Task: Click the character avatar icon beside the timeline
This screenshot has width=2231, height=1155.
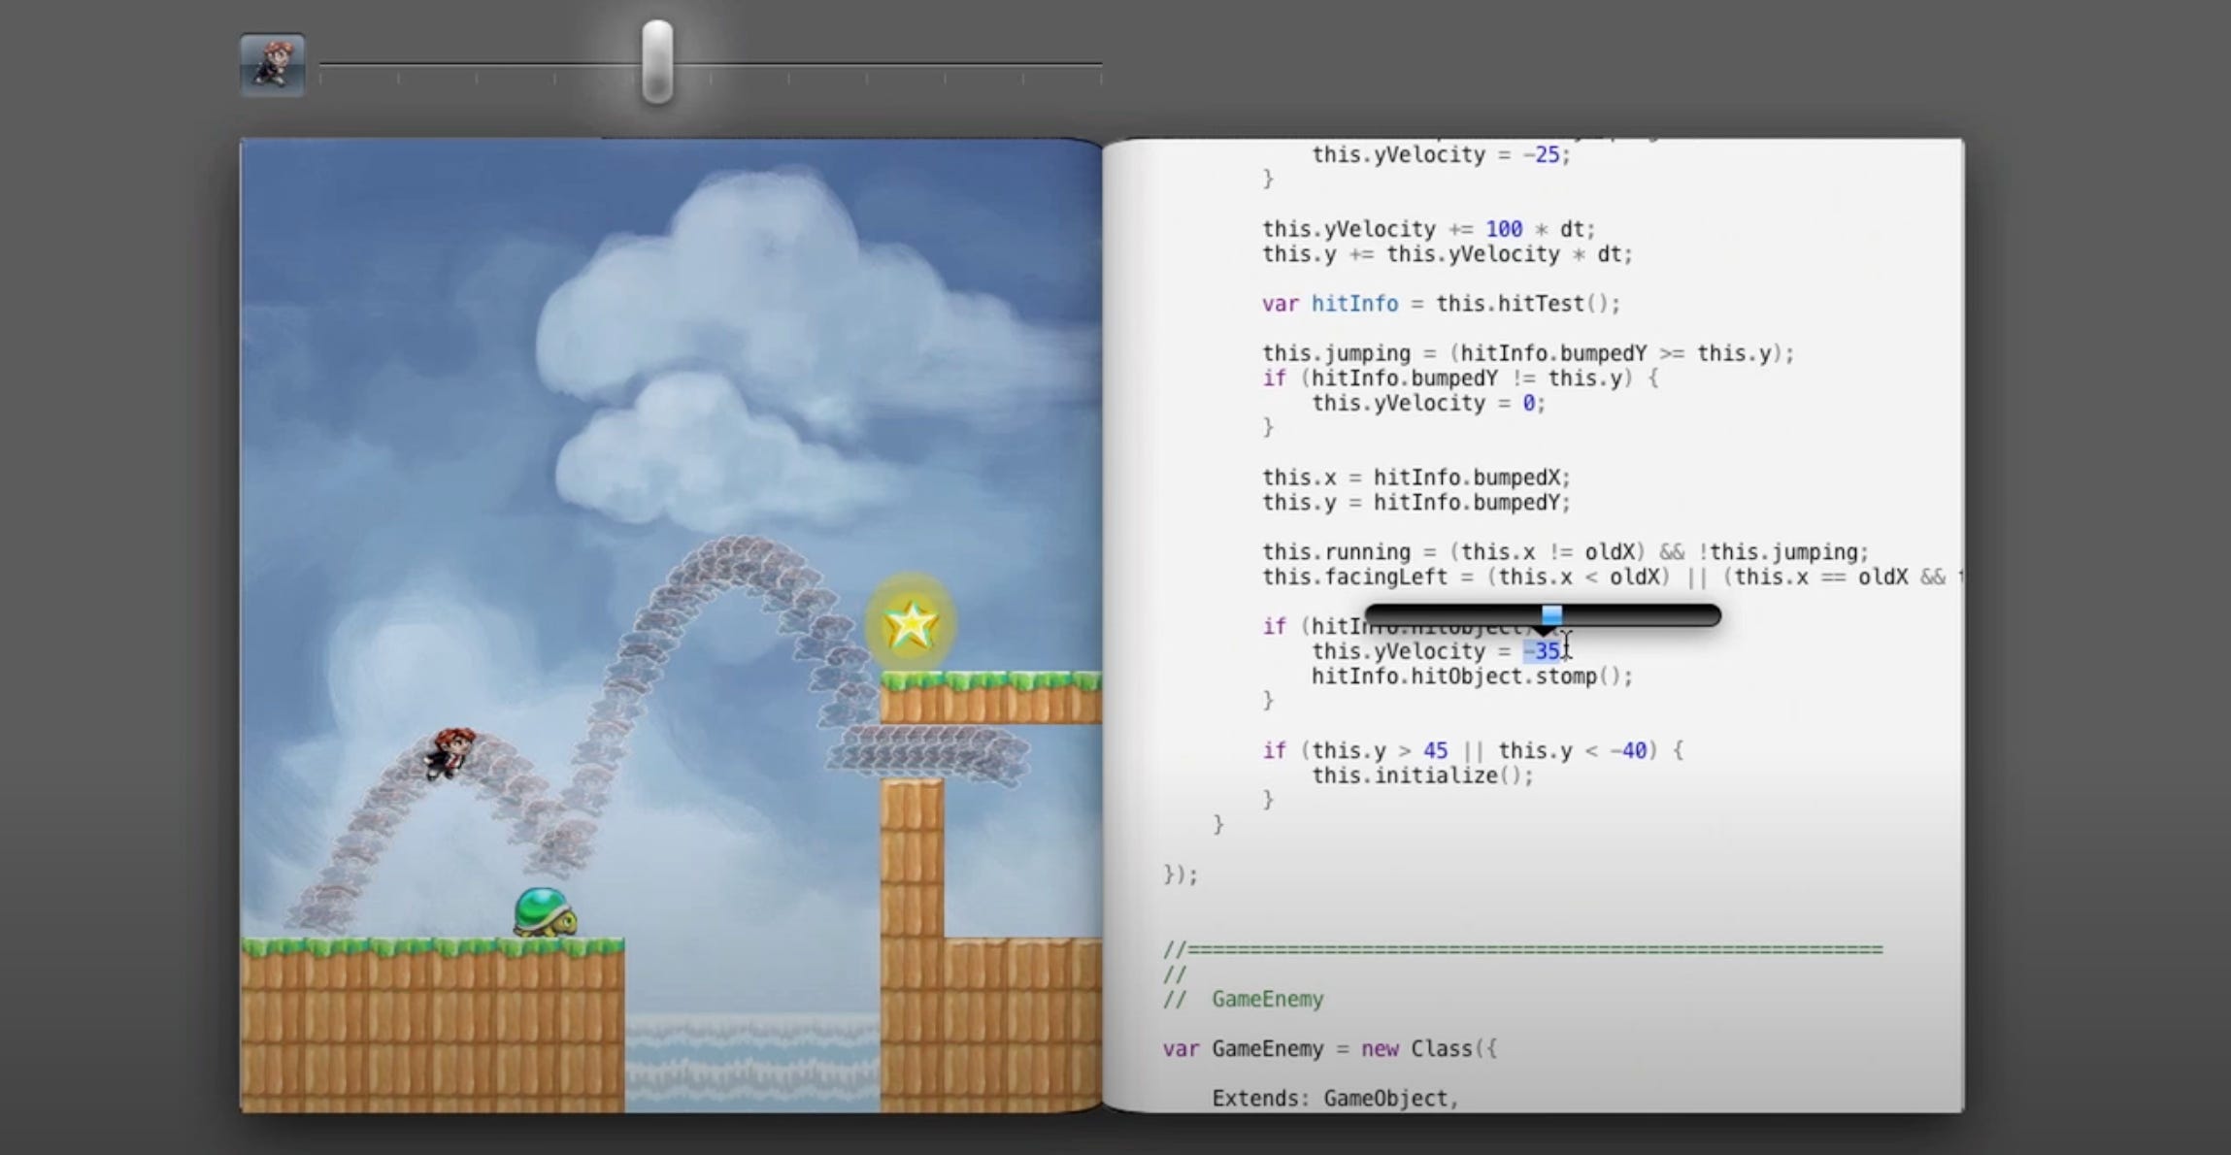Action: (x=273, y=65)
